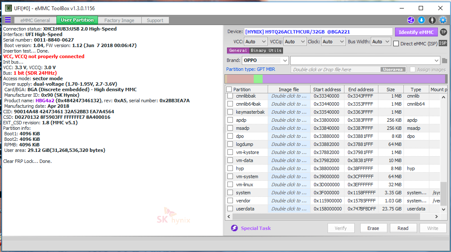Toggle Assign images checkbox
The image size is (451, 252).
click(x=412, y=70)
